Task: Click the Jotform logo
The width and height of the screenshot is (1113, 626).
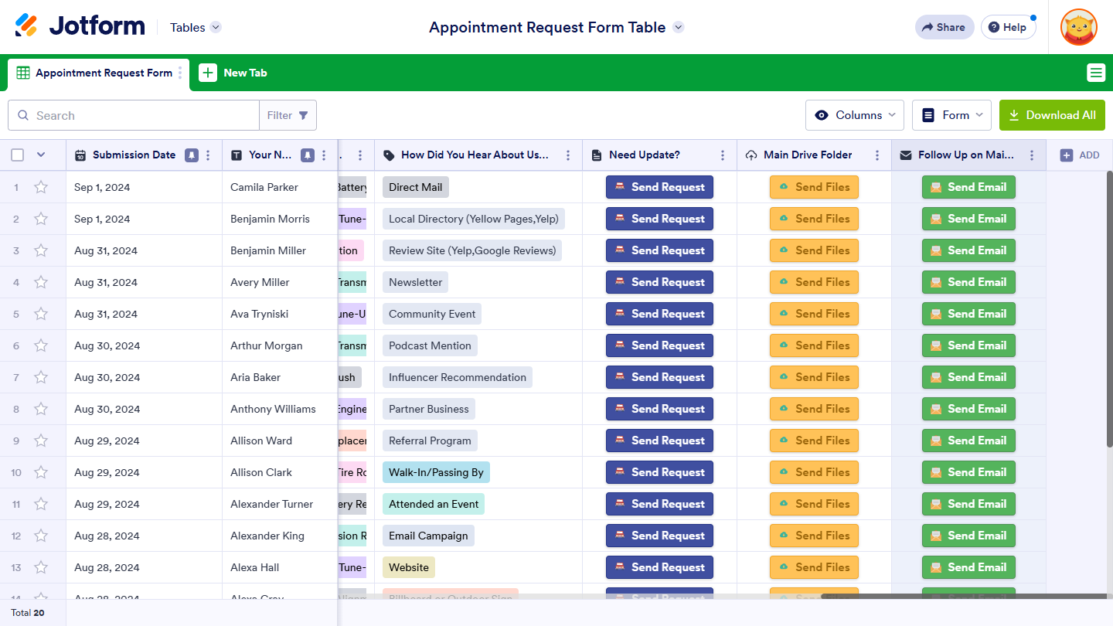Action: point(80,26)
